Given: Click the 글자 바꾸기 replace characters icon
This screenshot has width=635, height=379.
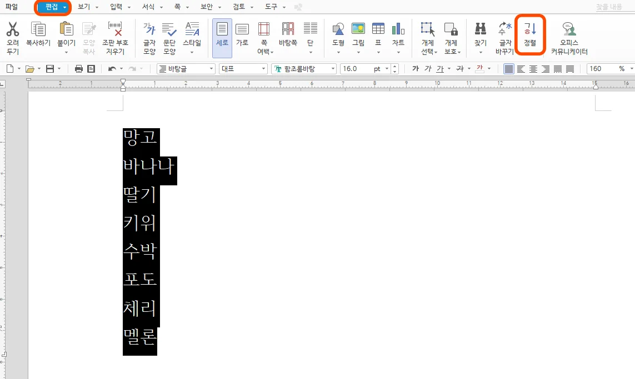Looking at the screenshot, I should coord(504,29).
